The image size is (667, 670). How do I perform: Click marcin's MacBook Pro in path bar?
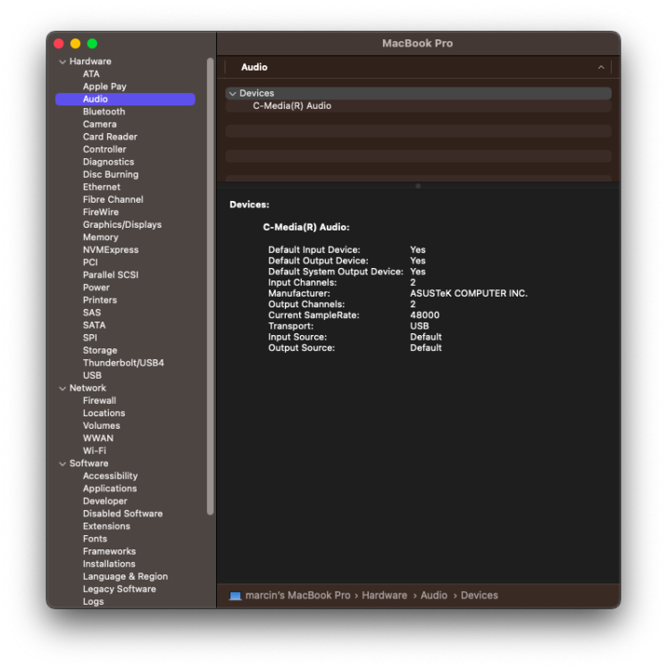click(297, 595)
